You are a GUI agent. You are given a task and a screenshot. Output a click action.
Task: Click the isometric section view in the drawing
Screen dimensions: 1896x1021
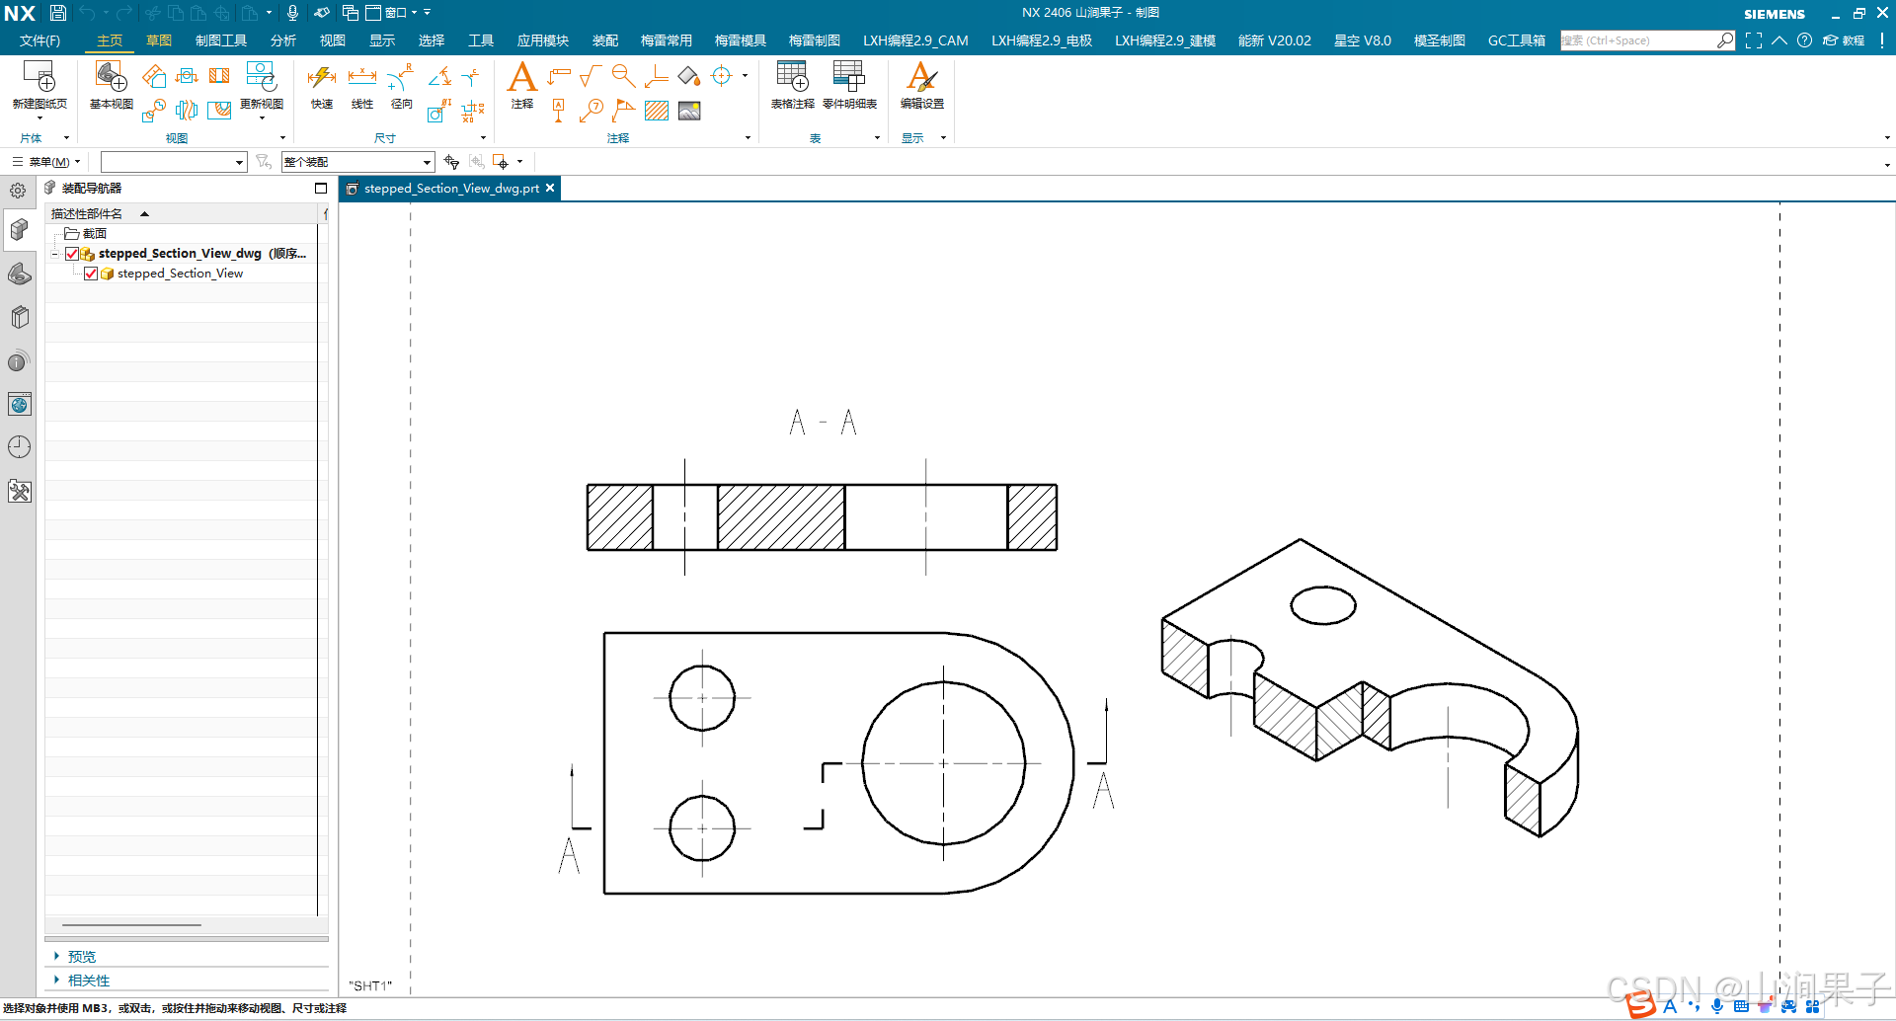(x=1370, y=687)
